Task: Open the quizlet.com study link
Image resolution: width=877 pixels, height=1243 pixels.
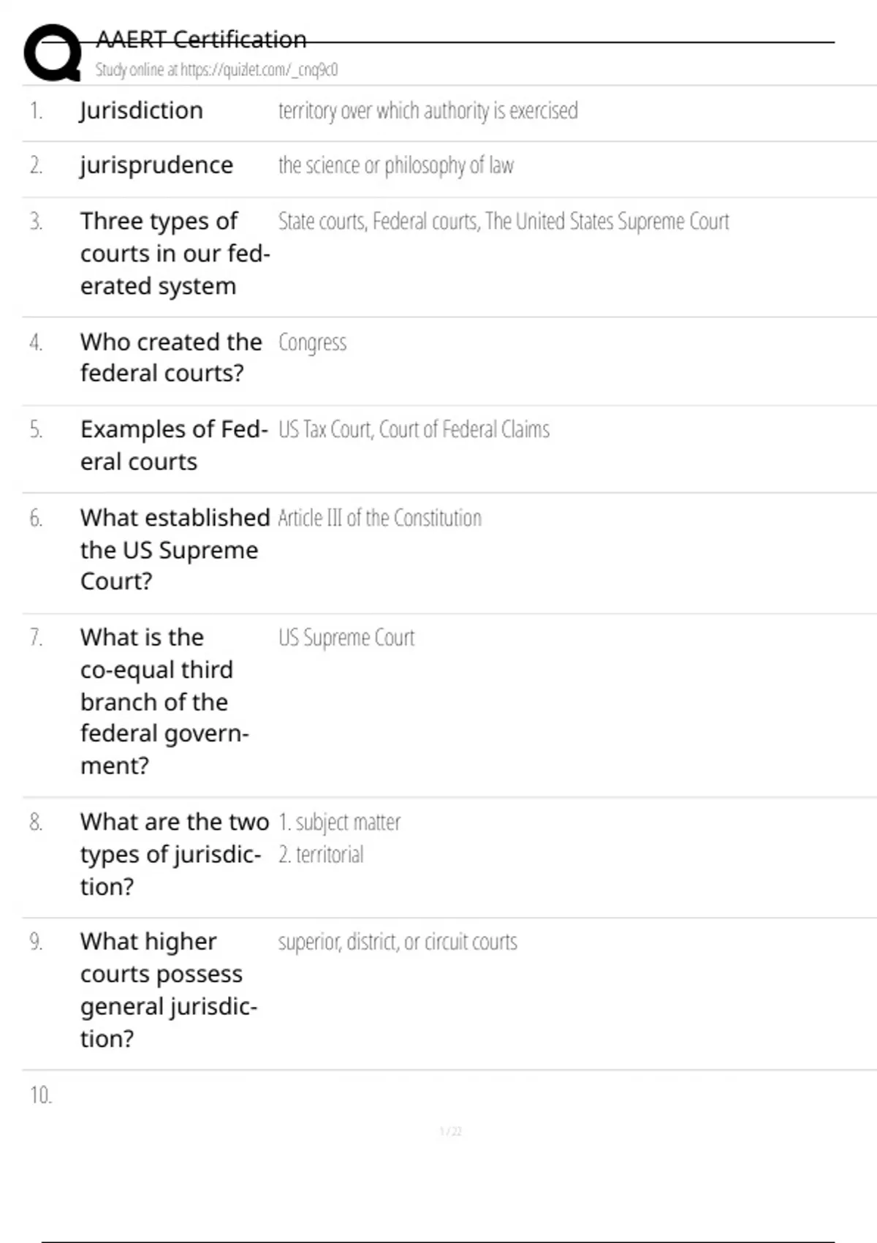Action: click(x=216, y=70)
